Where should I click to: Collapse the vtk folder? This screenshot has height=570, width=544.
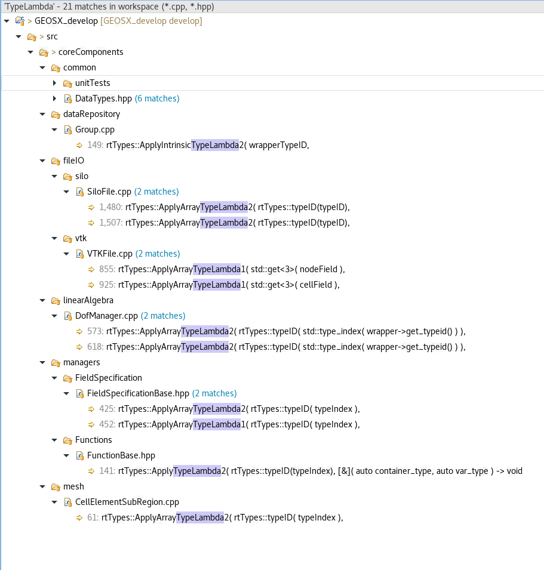tap(54, 238)
